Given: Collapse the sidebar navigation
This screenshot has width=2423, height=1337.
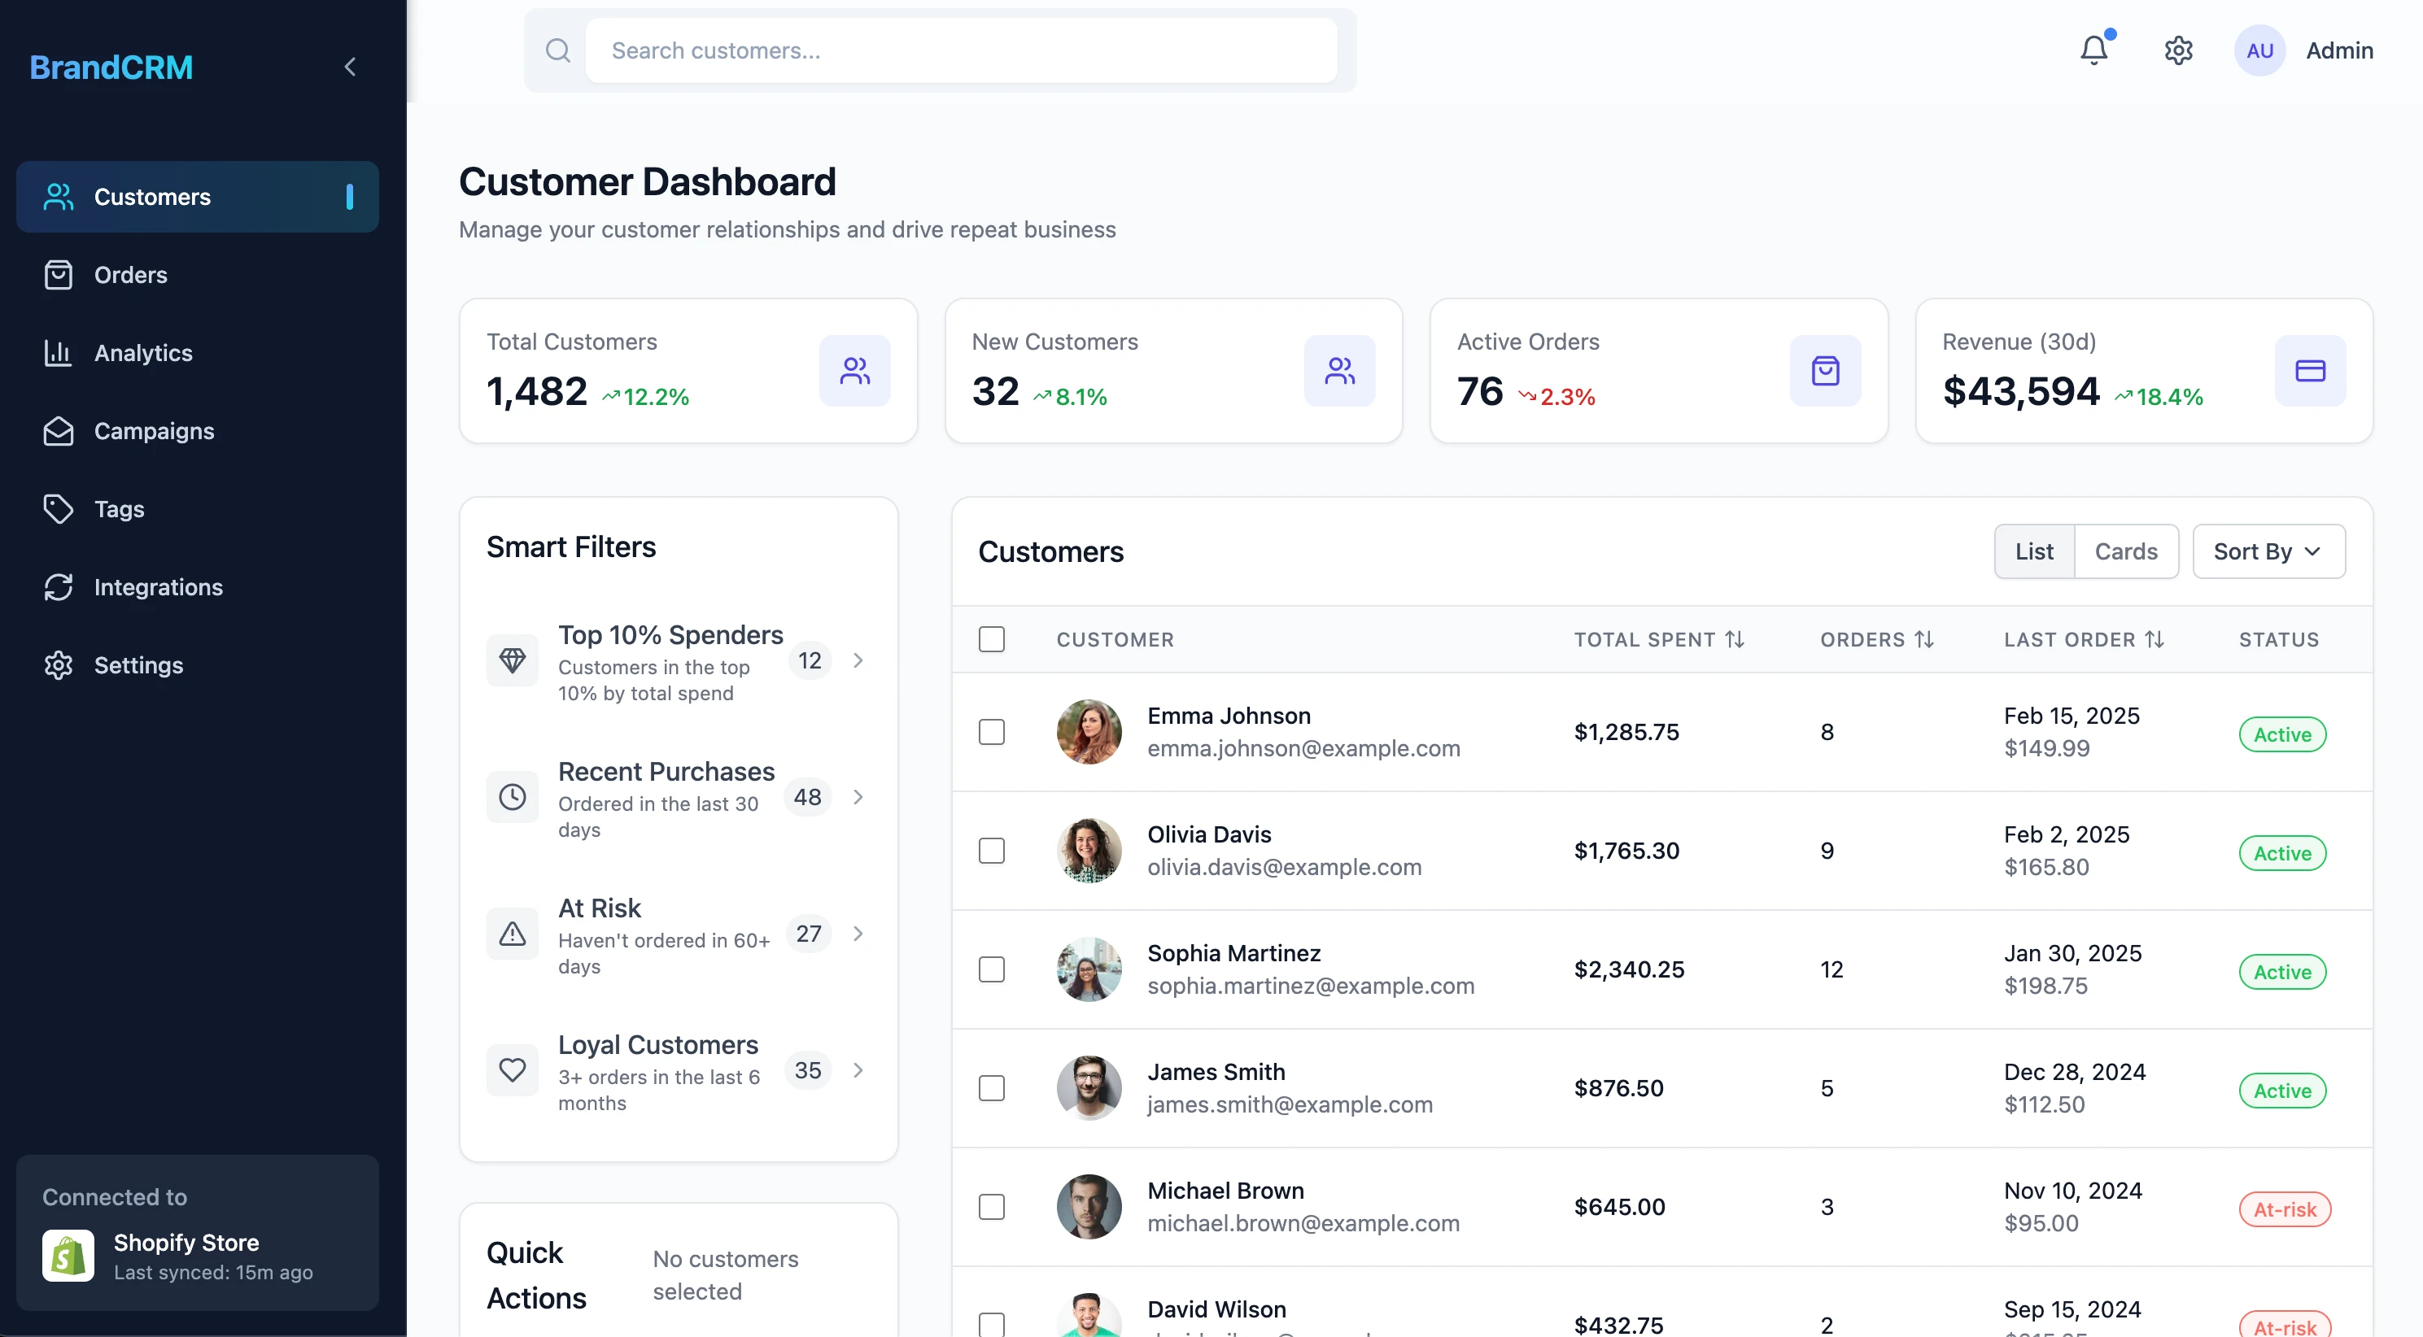Looking at the screenshot, I should coord(349,66).
